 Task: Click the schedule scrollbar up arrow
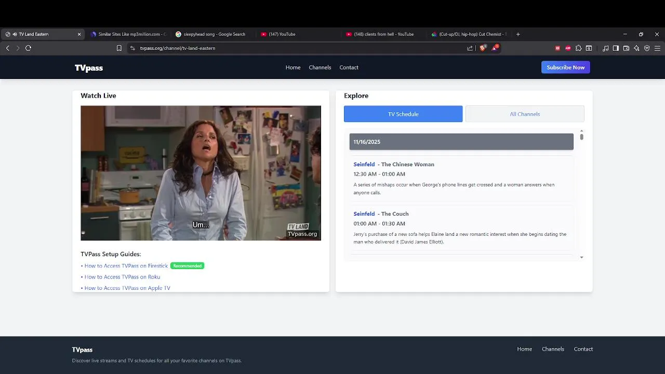581,131
